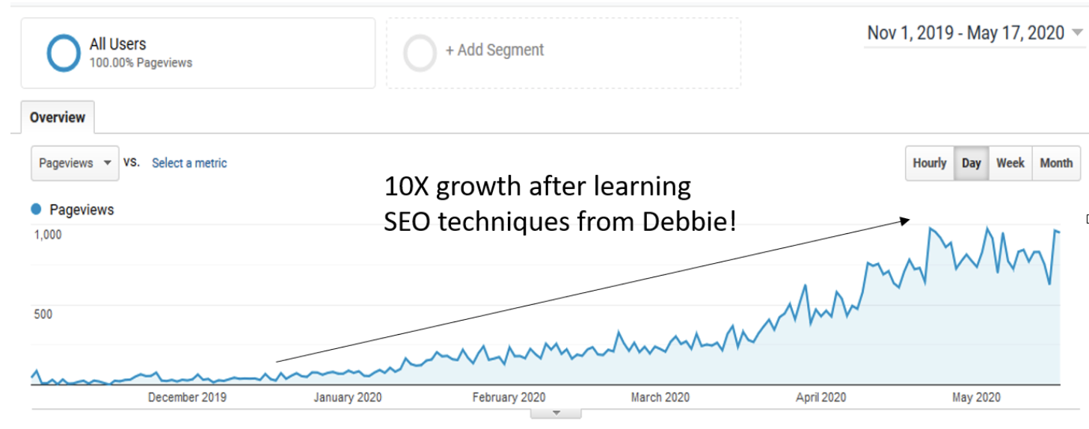Click the February 2020 axis label
This screenshot has width=1089, height=429.
tap(509, 398)
